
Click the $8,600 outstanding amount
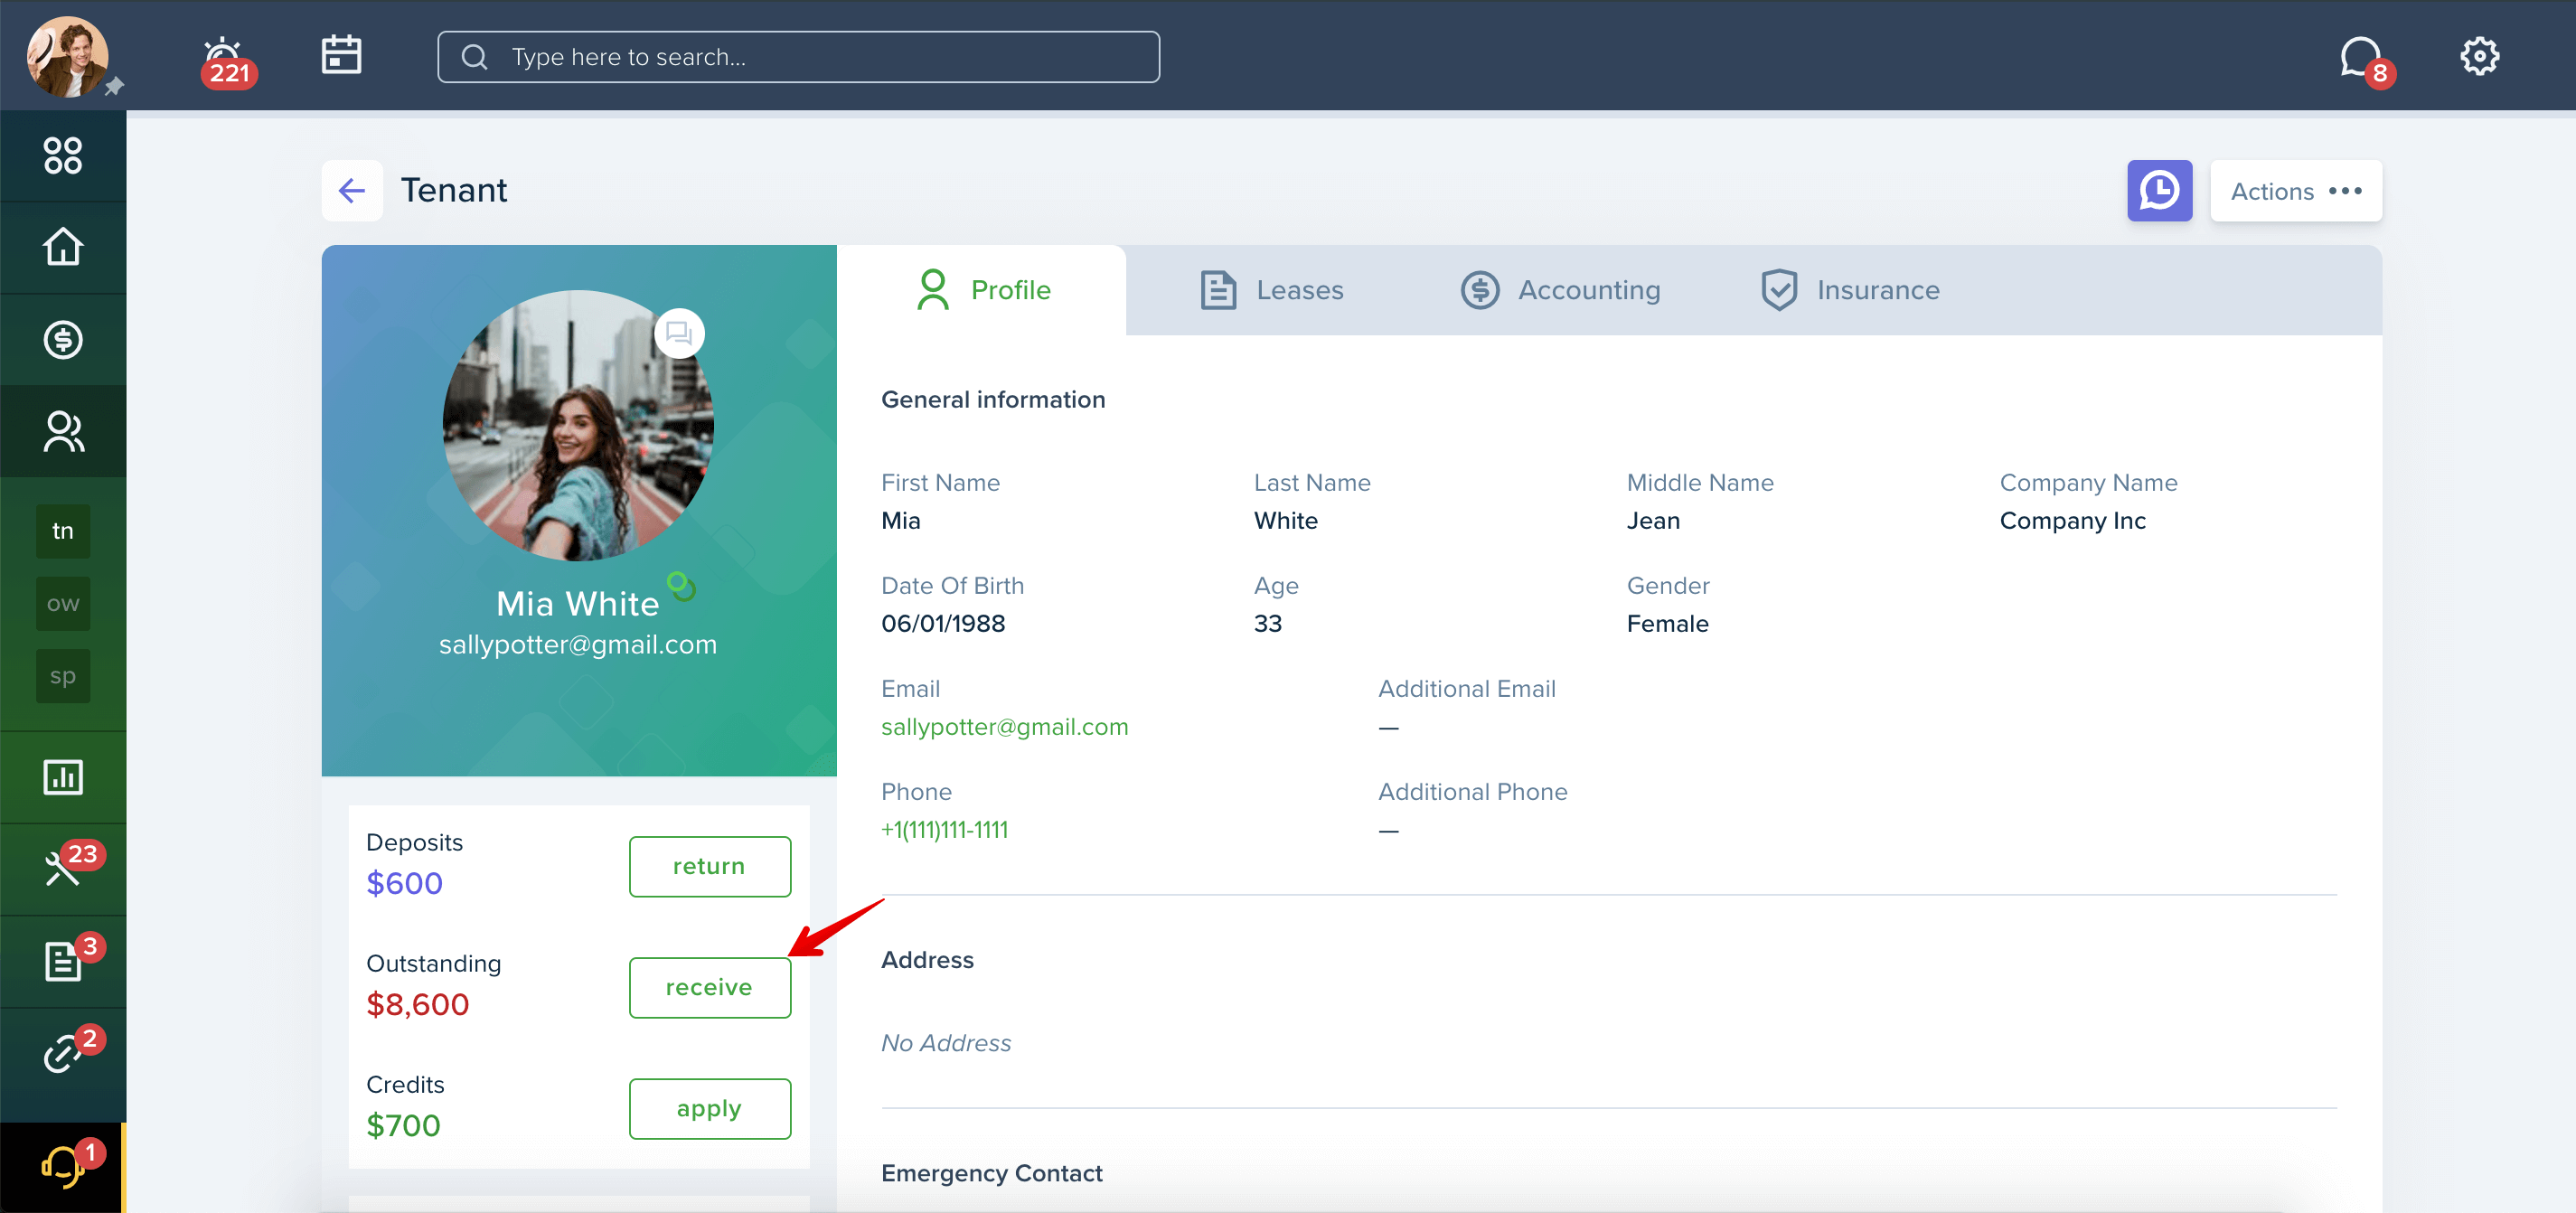click(x=417, y=1004)
